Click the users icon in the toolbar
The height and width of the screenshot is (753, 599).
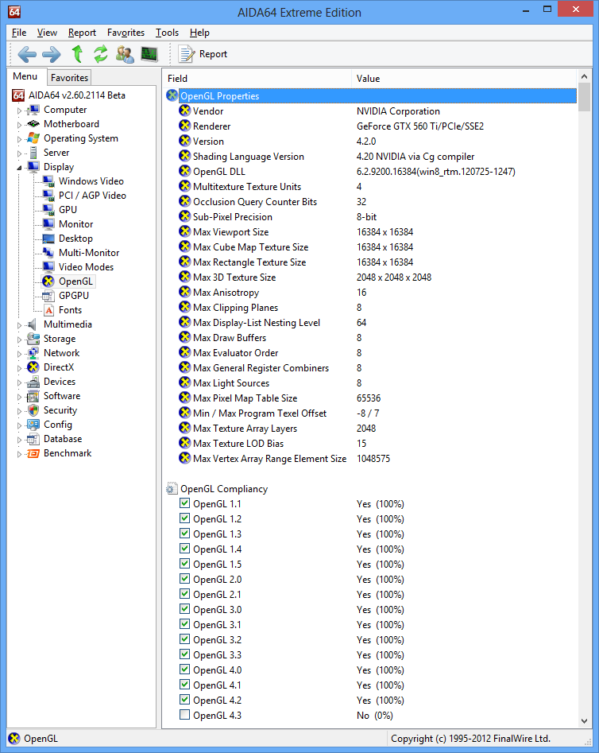[x=125, y=54]
